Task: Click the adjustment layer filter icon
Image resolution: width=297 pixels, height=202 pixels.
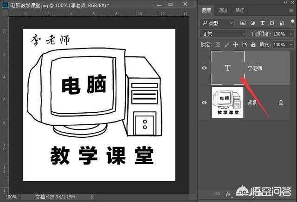Action: click(x=252, y=23)
